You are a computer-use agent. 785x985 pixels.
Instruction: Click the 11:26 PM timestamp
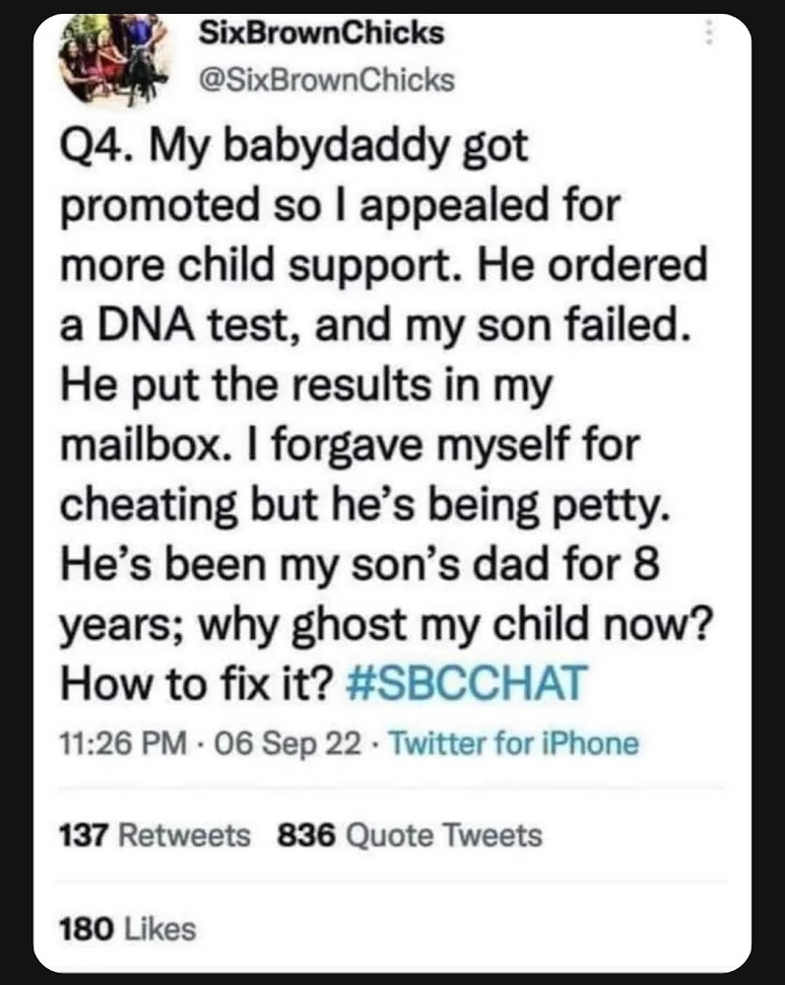click(x=123, y=743)
